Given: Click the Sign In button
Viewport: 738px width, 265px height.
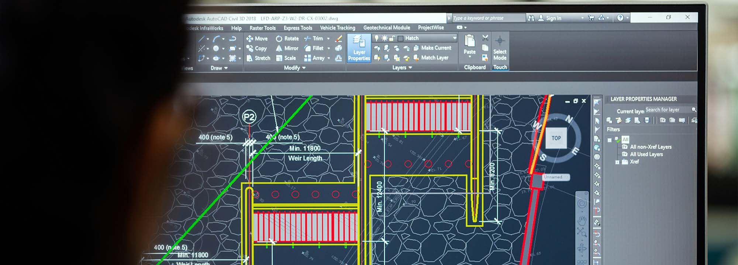Looking at the screenshot, I should [x=550, y=18].
